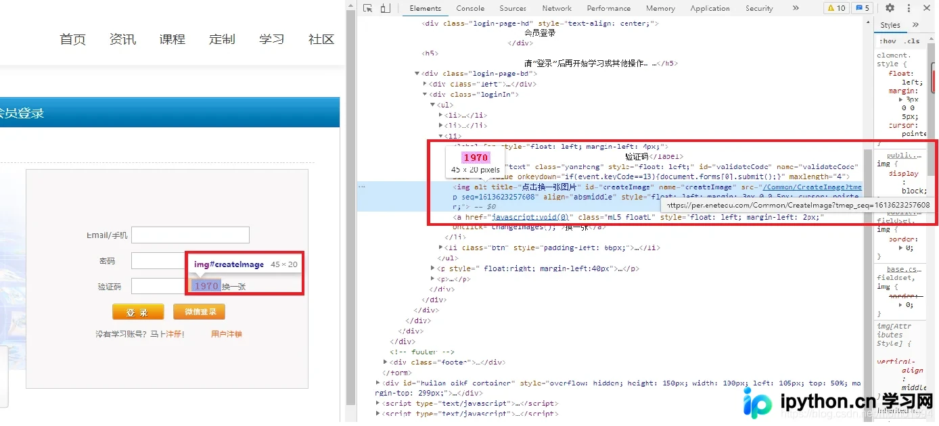Show more DevTools tabs chevron

pos(796,8)
